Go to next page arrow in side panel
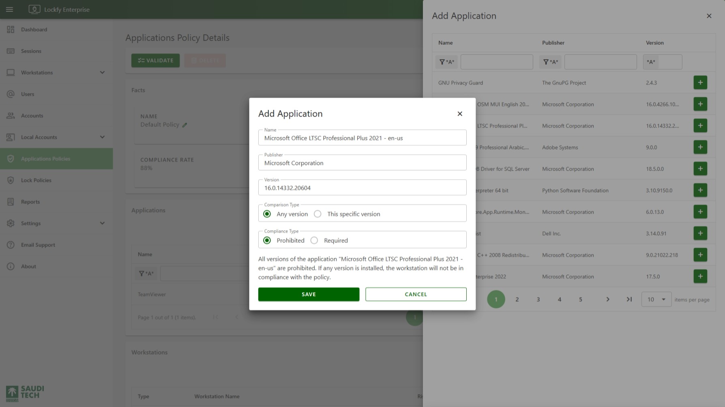The width and height of the screenshot is (725, 407). point(607,300)
